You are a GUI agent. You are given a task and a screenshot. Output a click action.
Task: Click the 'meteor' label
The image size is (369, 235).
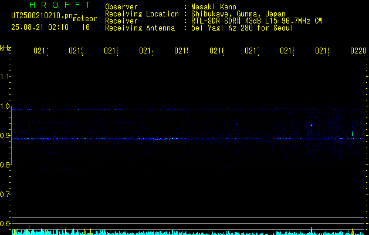[85, 19]
